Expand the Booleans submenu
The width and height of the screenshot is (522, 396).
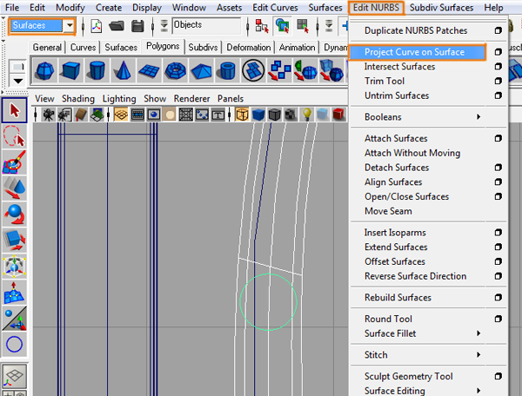pos(478,116)
